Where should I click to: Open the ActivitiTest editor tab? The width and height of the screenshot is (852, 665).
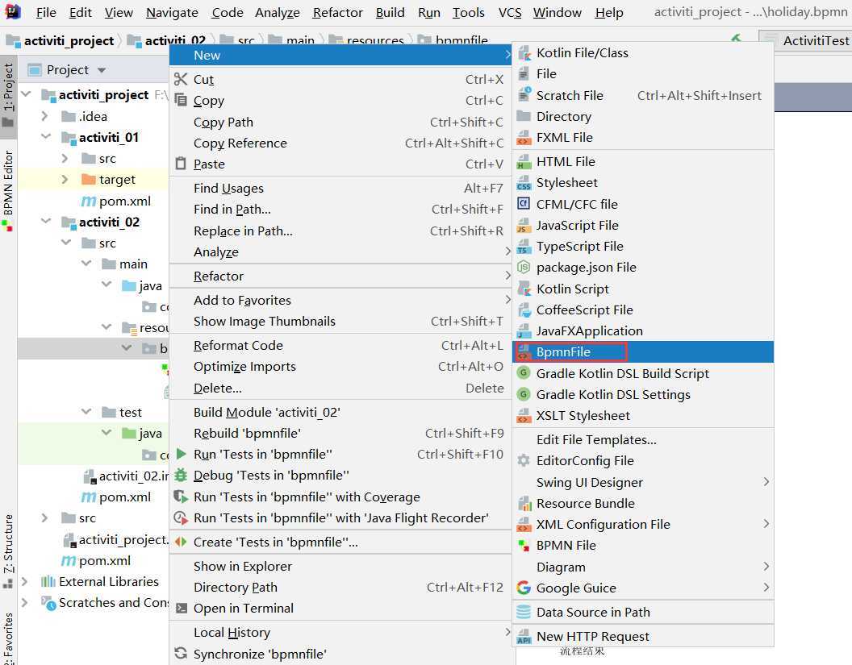806,41
